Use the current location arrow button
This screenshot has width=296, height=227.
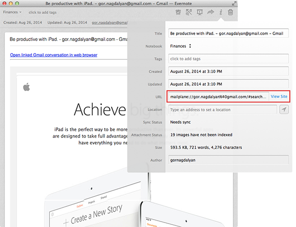(284, 110)
